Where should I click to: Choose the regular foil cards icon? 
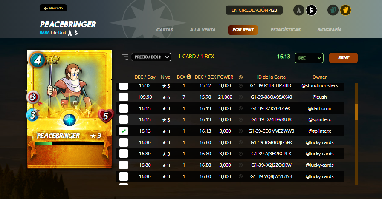333,10
